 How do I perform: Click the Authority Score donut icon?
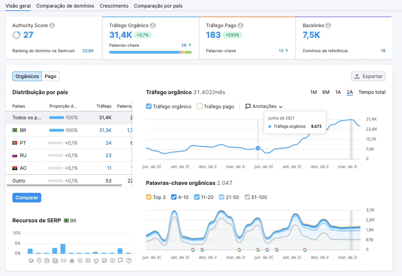pyautogui.click(x=16, y=35)
